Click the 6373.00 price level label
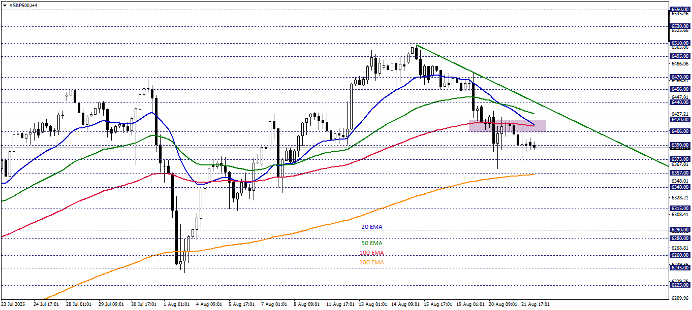 tap(680, 159)
